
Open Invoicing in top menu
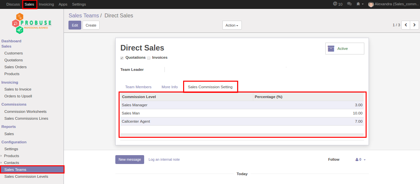click(46, 4)
